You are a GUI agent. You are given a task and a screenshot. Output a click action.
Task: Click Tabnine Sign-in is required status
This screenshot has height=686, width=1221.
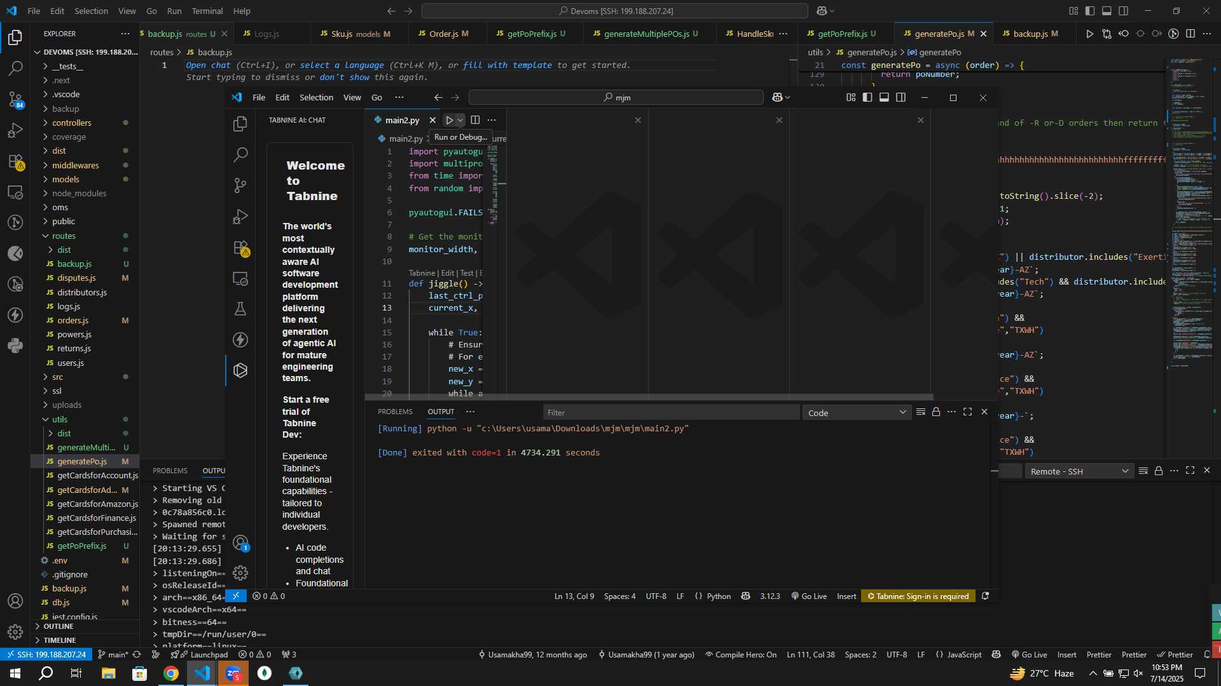pos(918,596)
